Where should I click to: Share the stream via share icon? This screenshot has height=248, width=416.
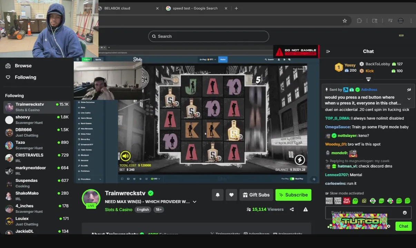coord(292,209)
